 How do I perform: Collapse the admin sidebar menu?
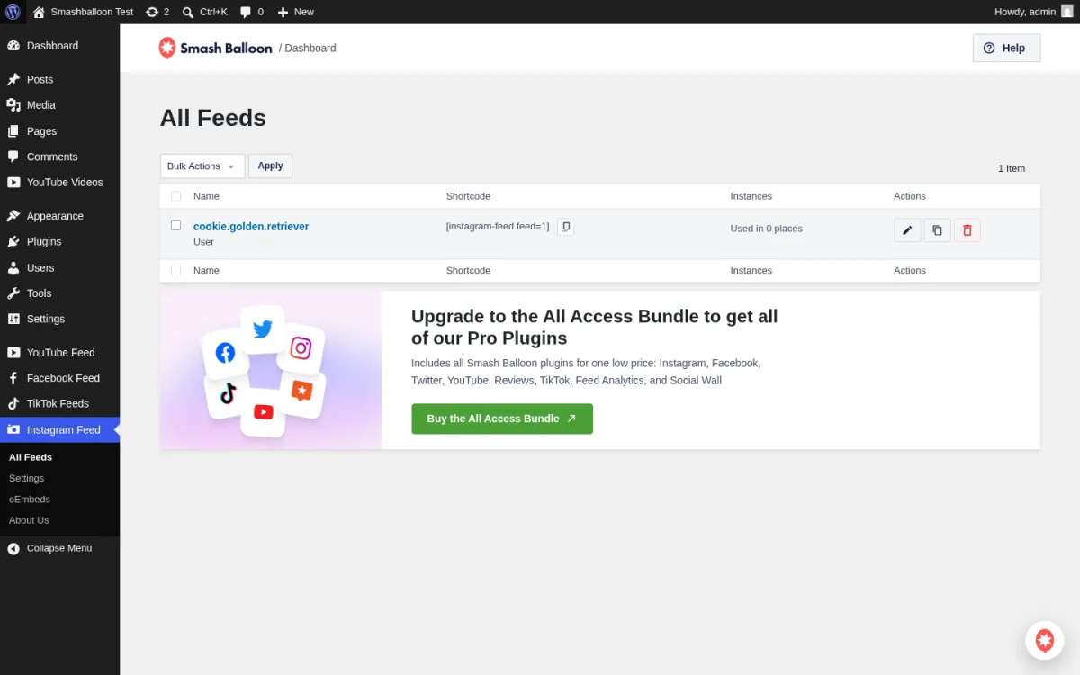59,548
